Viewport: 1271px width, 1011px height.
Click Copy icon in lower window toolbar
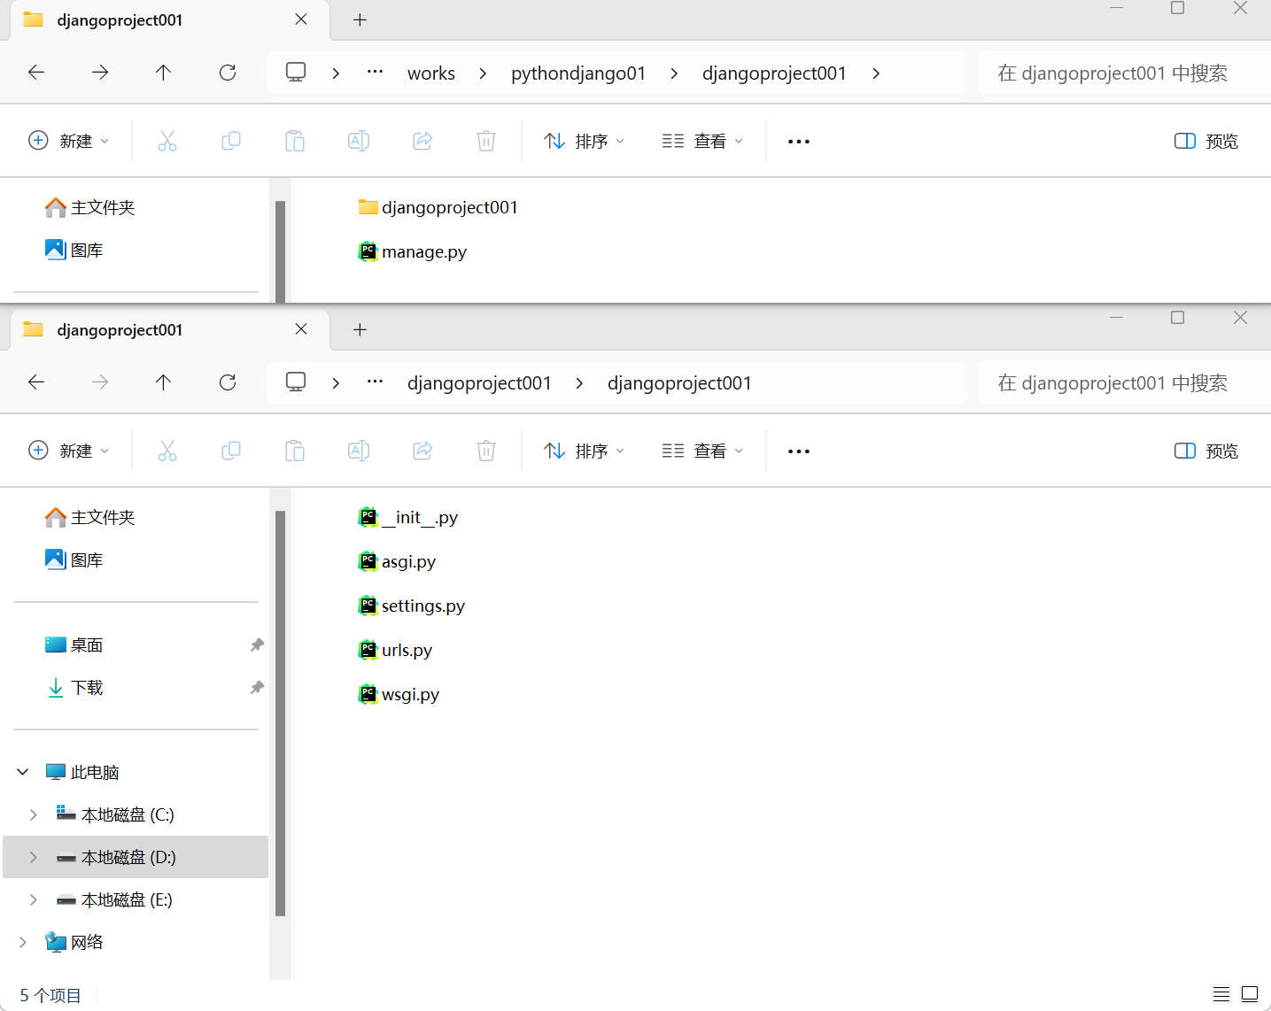[x=231, y=451]
